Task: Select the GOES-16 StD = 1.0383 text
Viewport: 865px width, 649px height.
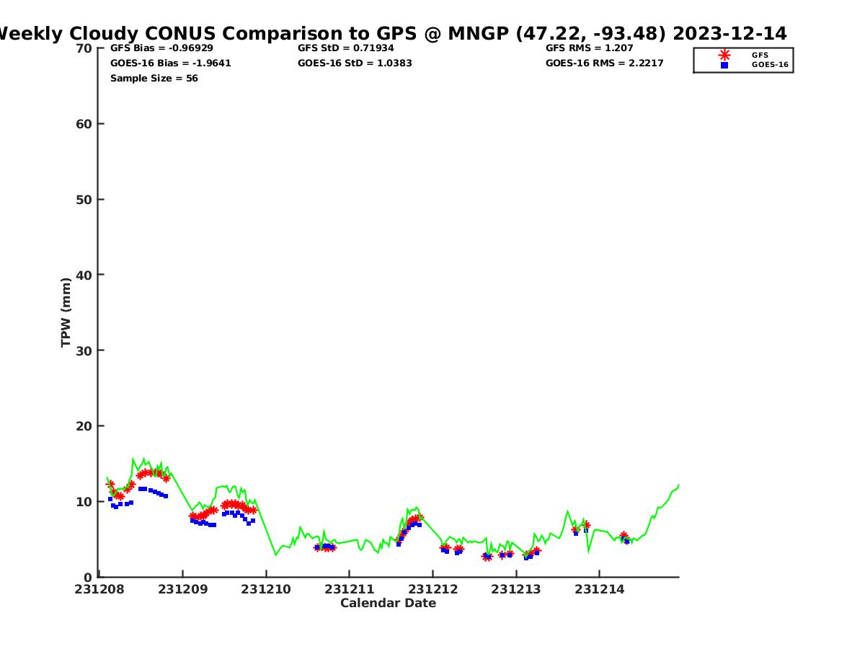Action: click(355, 63)
